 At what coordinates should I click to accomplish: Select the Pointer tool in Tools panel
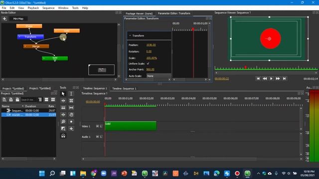(x=63, y=93)
